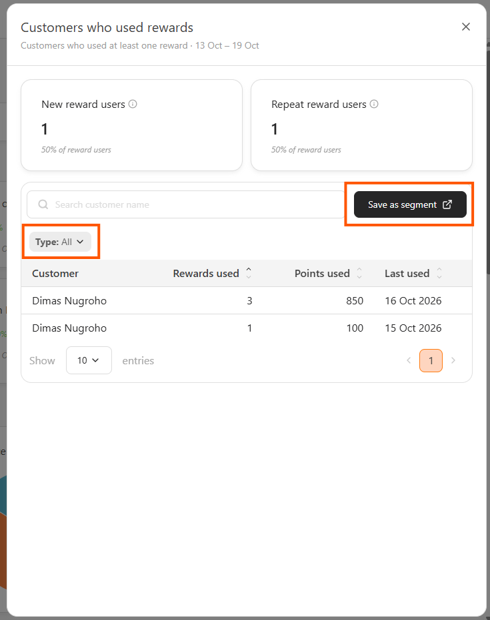Focus the Search customer name field

pyautogui.click(x=186, y=204)
